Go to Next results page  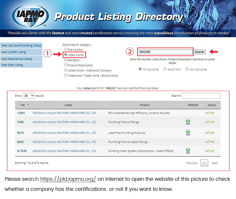click(x=214, y=163)
